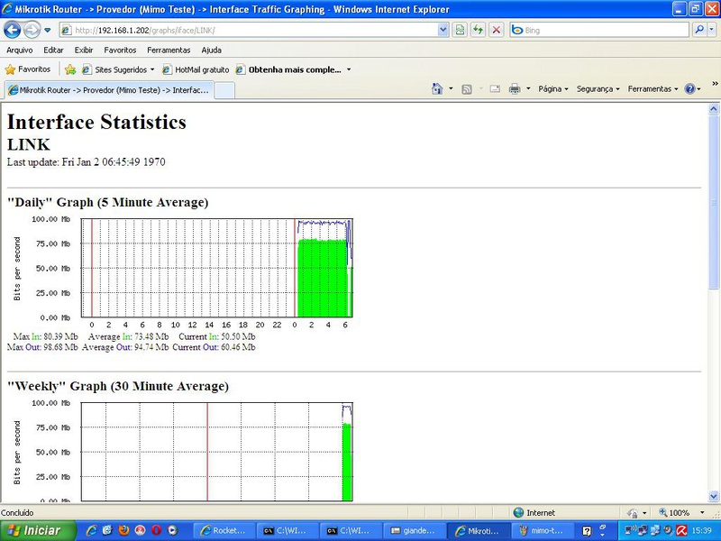Open search provider options dropdown arrow
The image size is (721, 541).
(711, 31)
